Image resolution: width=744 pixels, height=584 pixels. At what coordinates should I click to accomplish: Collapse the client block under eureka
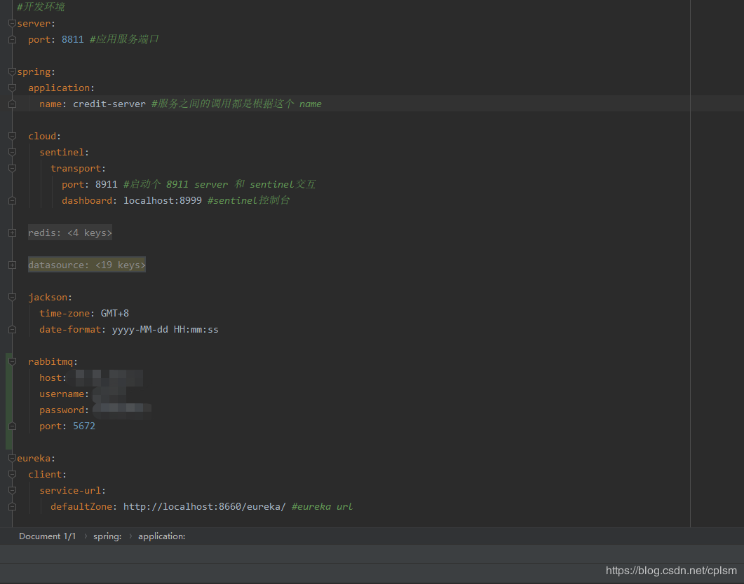(x=11, y=474)
